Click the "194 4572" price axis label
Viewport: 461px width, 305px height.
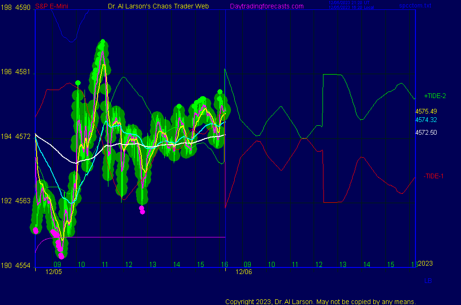point(15,137)
